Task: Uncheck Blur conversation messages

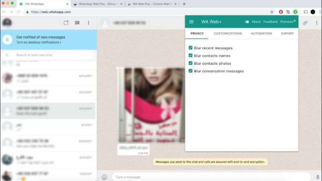Action: tap(190, 71)
